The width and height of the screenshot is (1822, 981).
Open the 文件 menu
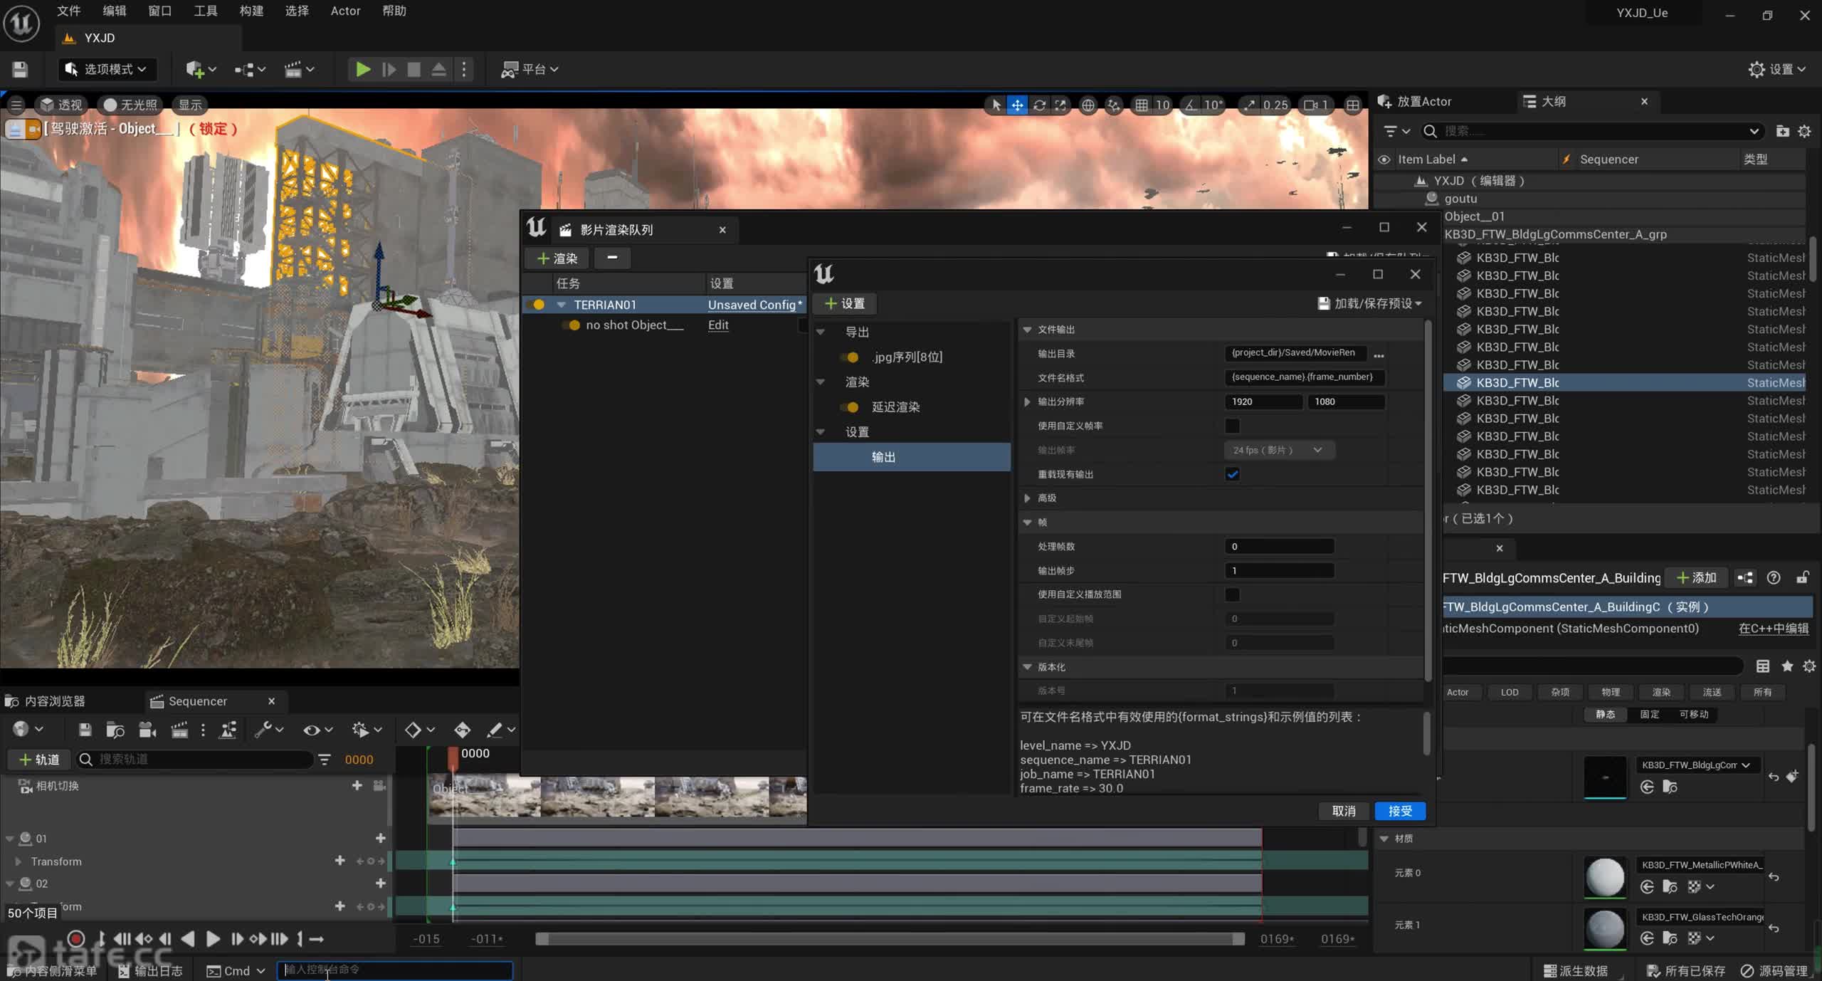click(x=68, y=11)
